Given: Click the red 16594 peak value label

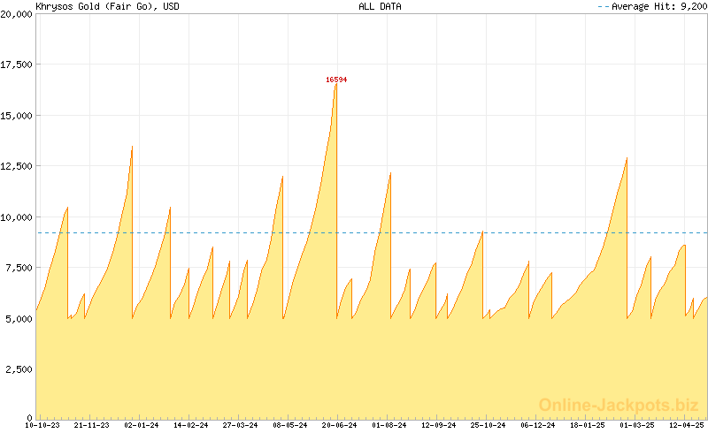Looking at the screenshot, I should point(336,80).
